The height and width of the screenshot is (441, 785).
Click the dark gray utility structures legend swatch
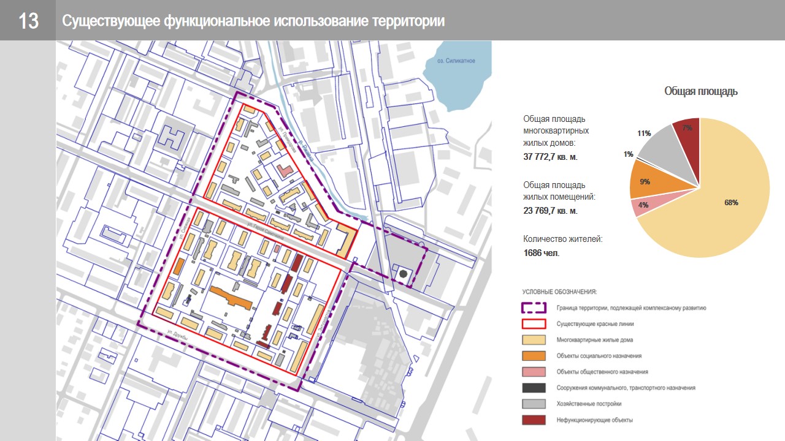(x=534, y=388)
